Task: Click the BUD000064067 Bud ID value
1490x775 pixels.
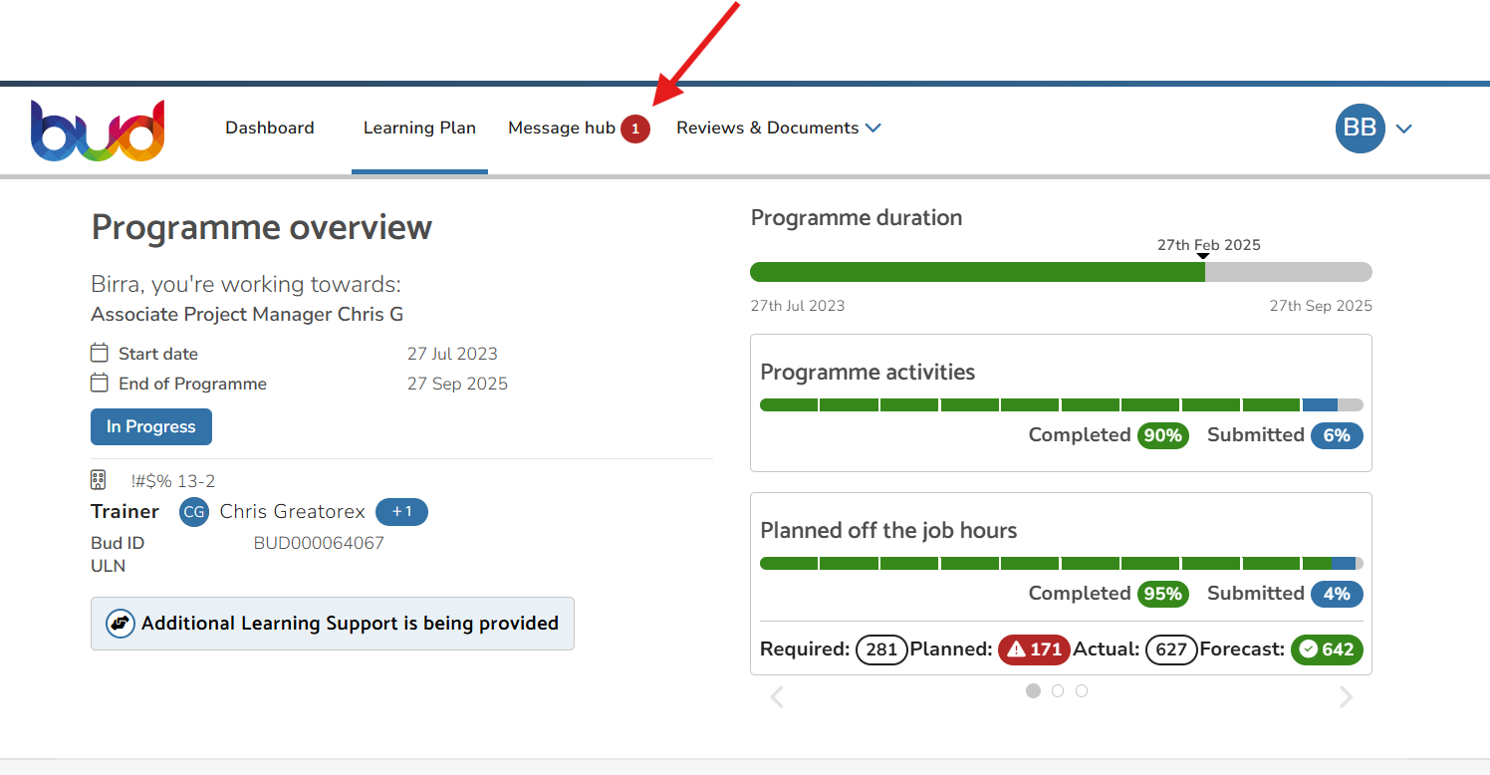Action: point(319,543)
